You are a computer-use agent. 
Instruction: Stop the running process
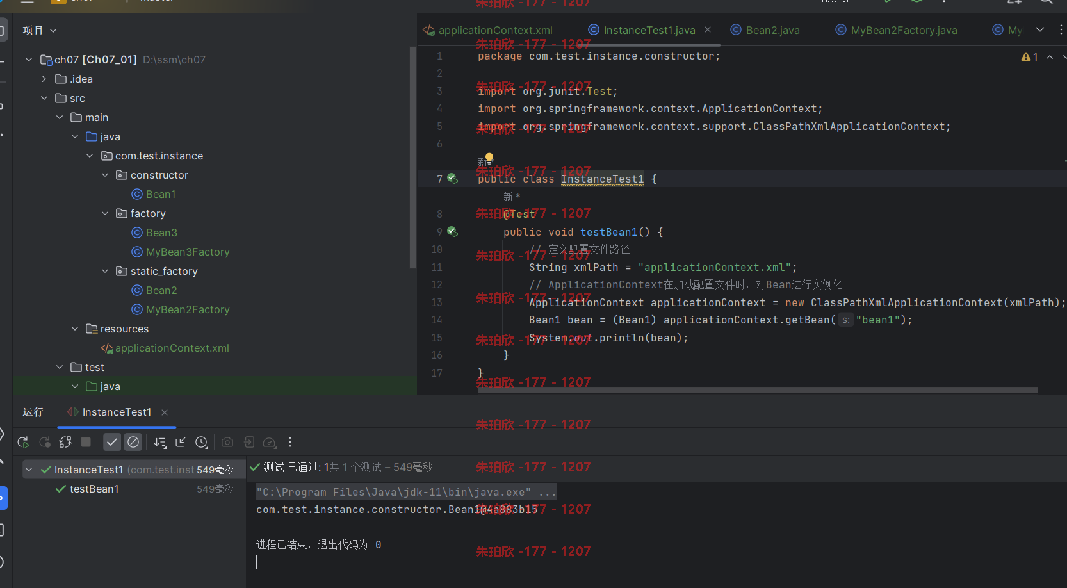(x=86, y=442)
